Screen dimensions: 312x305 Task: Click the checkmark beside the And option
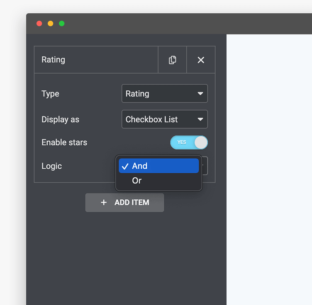click(x=125, y=166)
